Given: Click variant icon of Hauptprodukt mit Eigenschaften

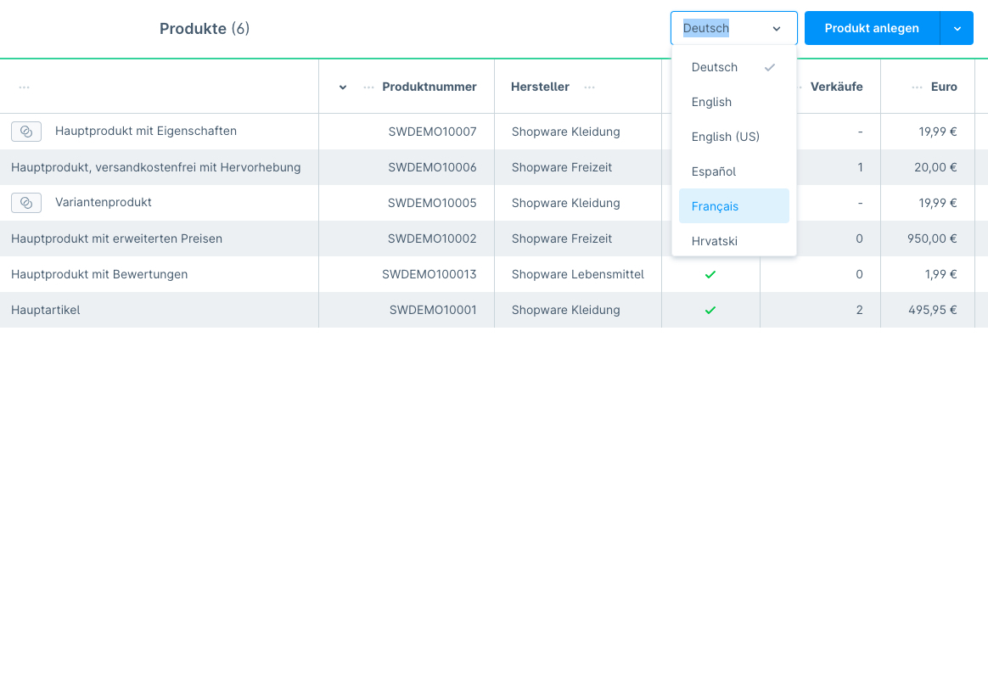Looking at the screenshot, I should 26,132.
